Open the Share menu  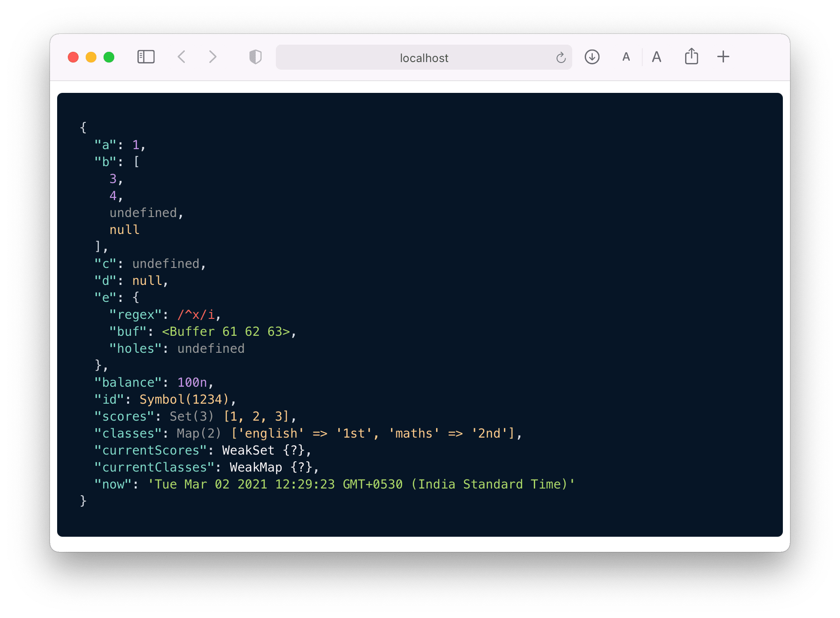[691, 56]
